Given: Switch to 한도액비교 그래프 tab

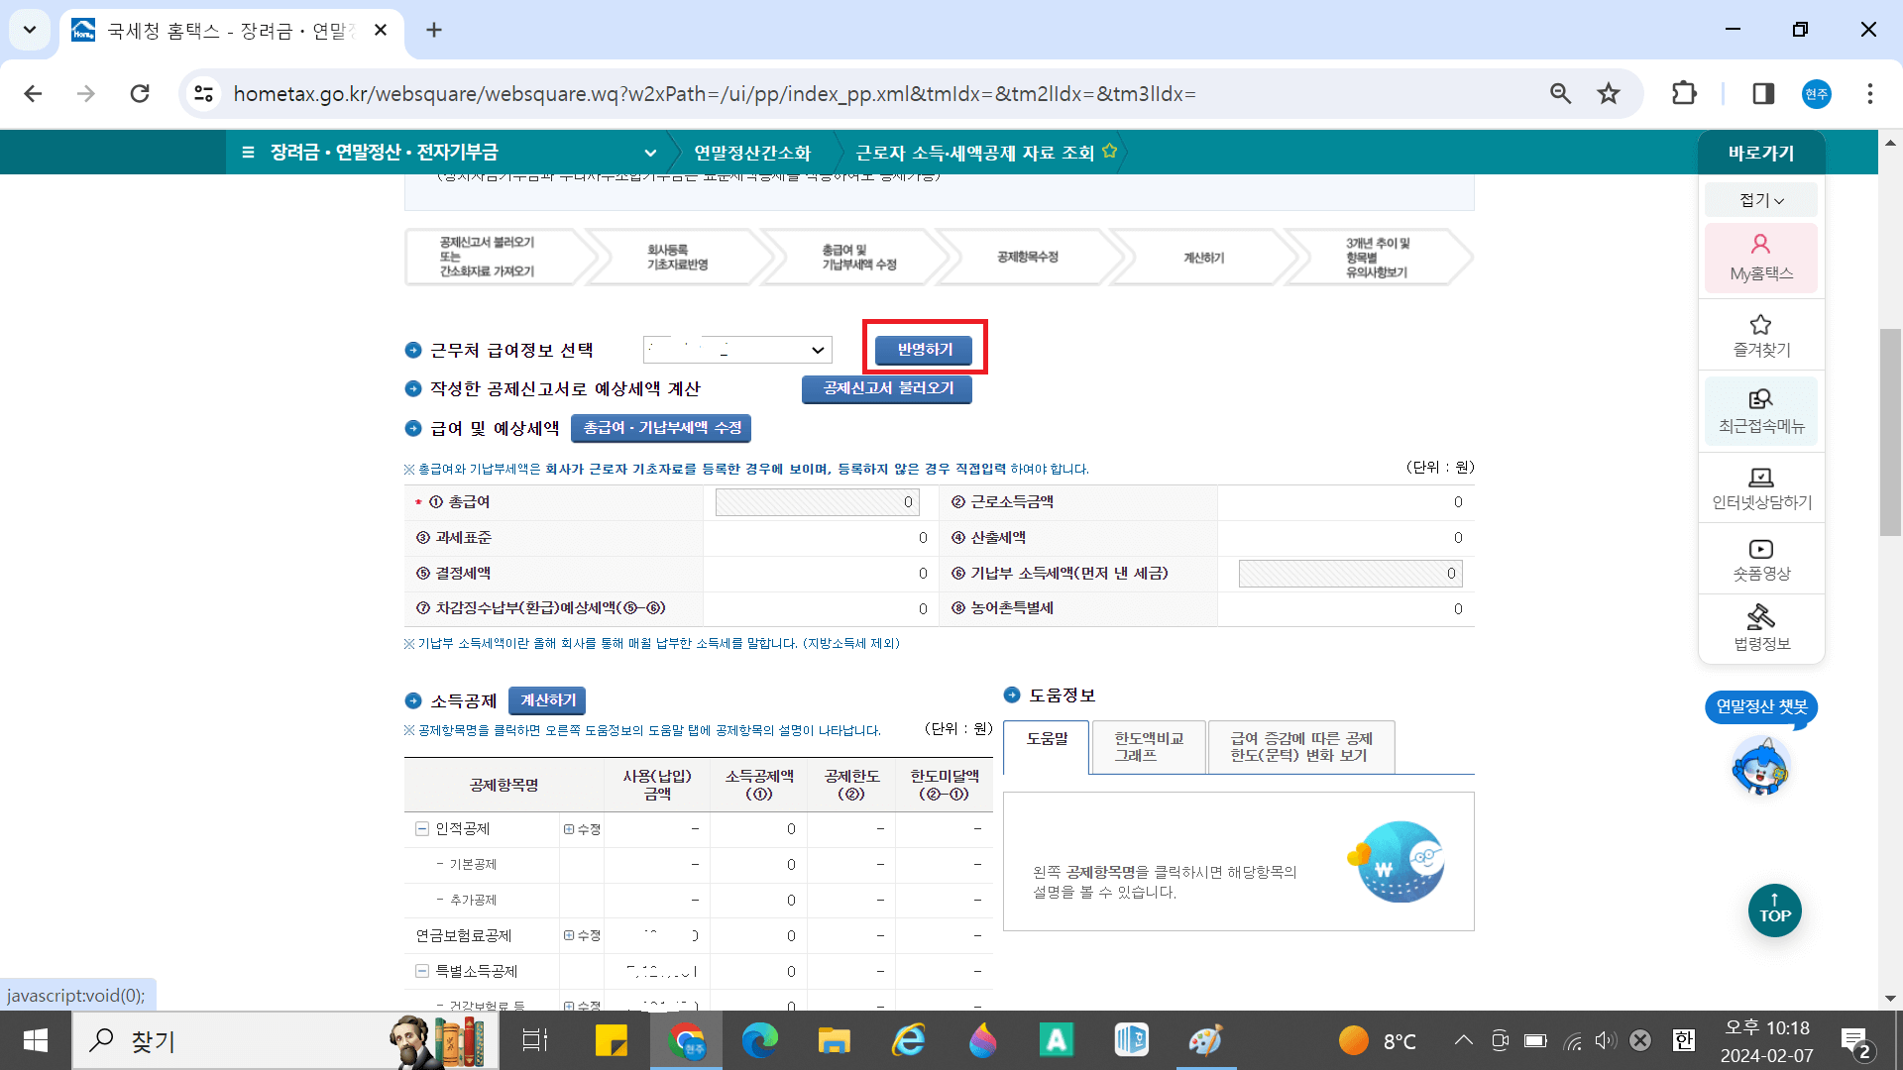Looking at the screenshot, I should coord(1148,746).
